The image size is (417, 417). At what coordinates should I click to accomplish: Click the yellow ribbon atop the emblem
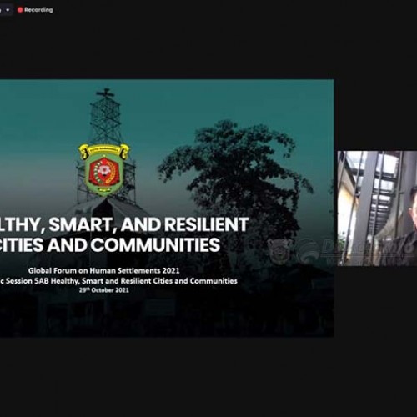click(x=104, y=151)
